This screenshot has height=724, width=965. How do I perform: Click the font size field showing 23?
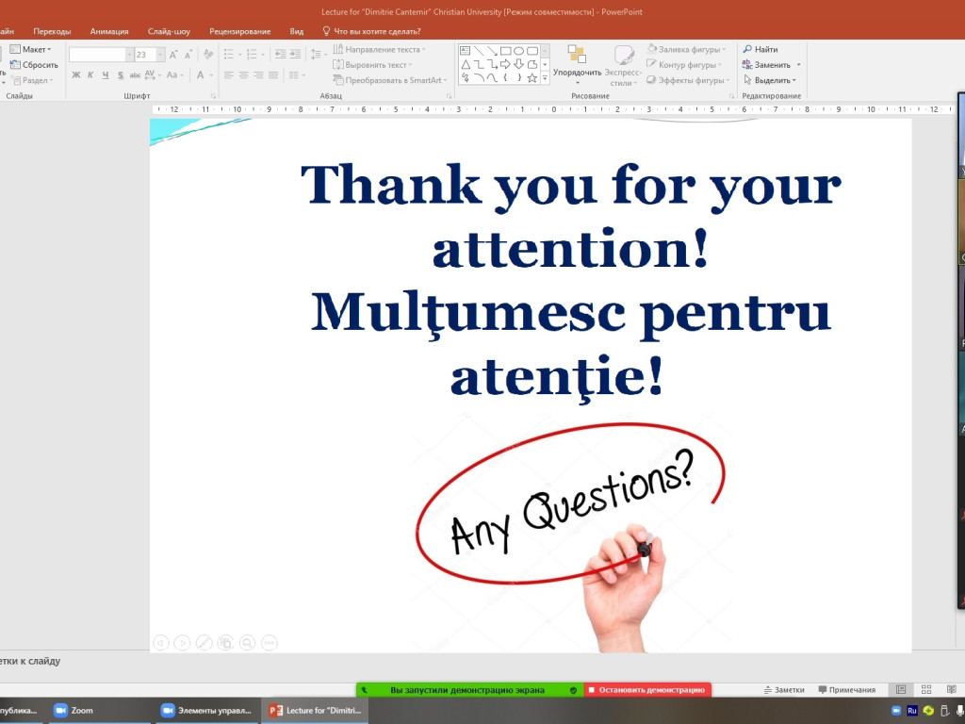[x=145, y=55]
